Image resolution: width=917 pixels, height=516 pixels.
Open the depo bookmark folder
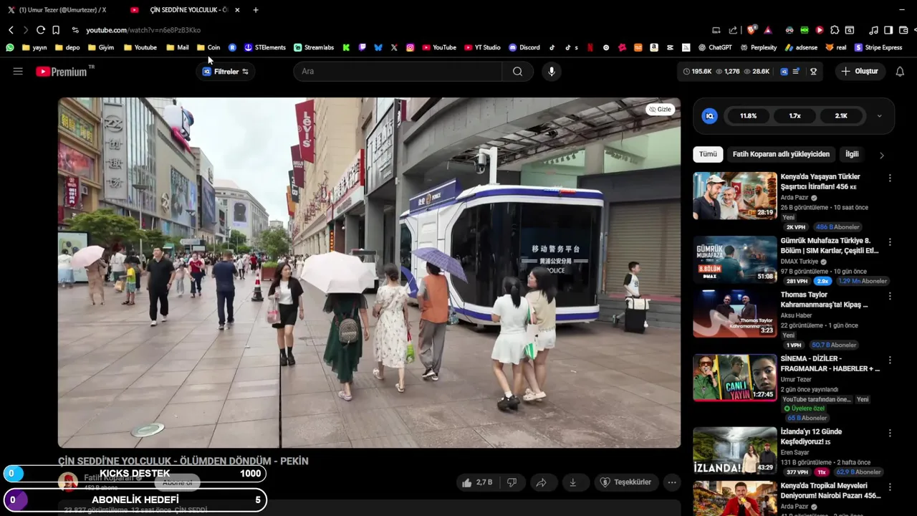(67, 47)
